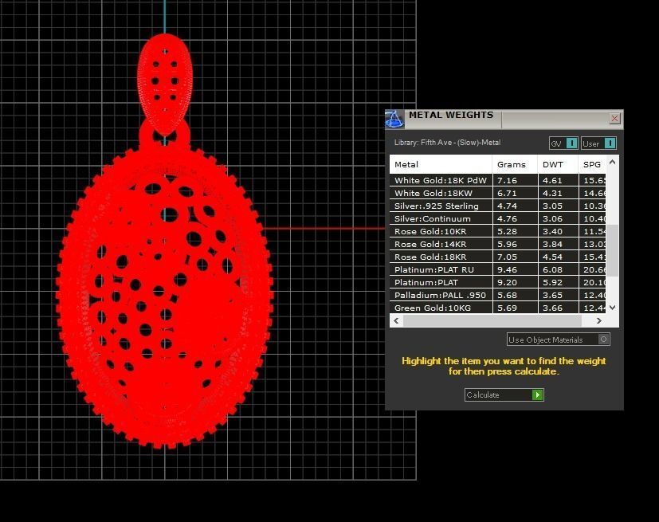This screenshot has width=659, height=522.
Task: Select the Green Gold:10KG row
Action: tap(497, 308)
